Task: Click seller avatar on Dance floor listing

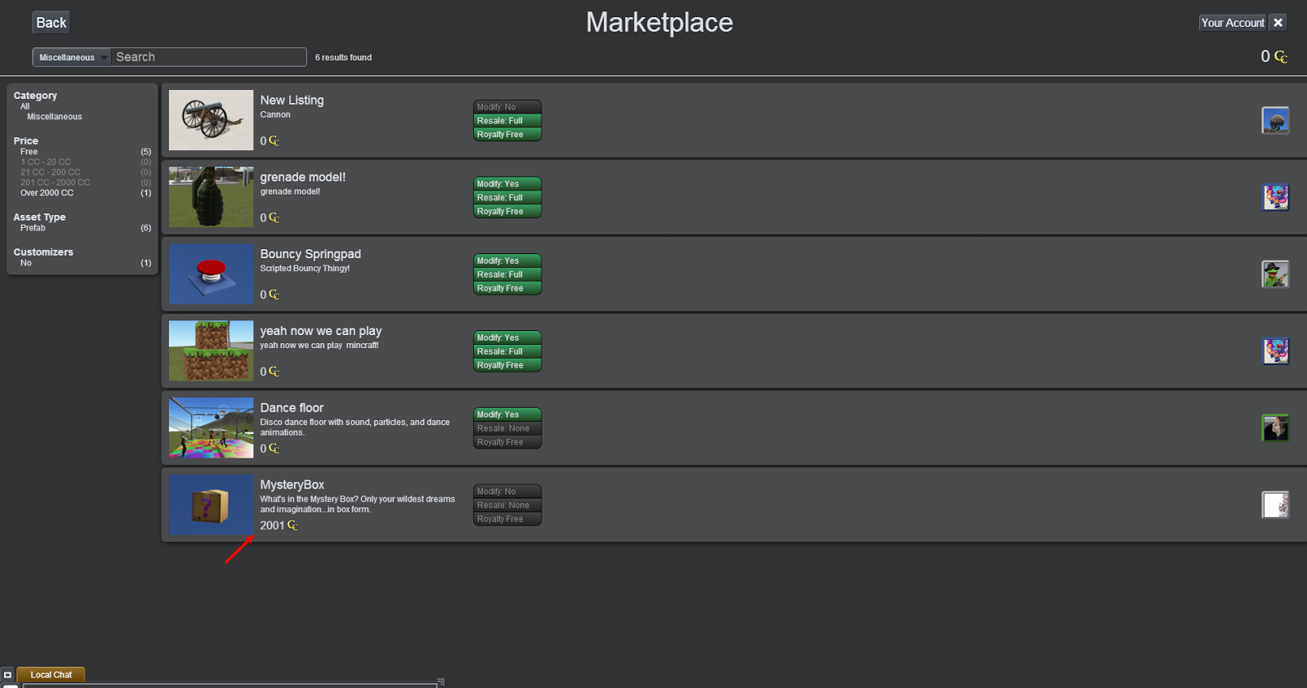Action: coord(1275,427)
